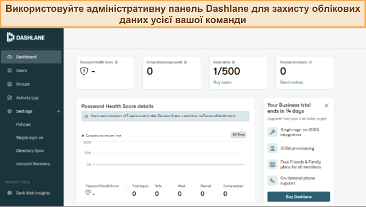
Task: Open the Activity Log page
Action: tap(27, 98)
